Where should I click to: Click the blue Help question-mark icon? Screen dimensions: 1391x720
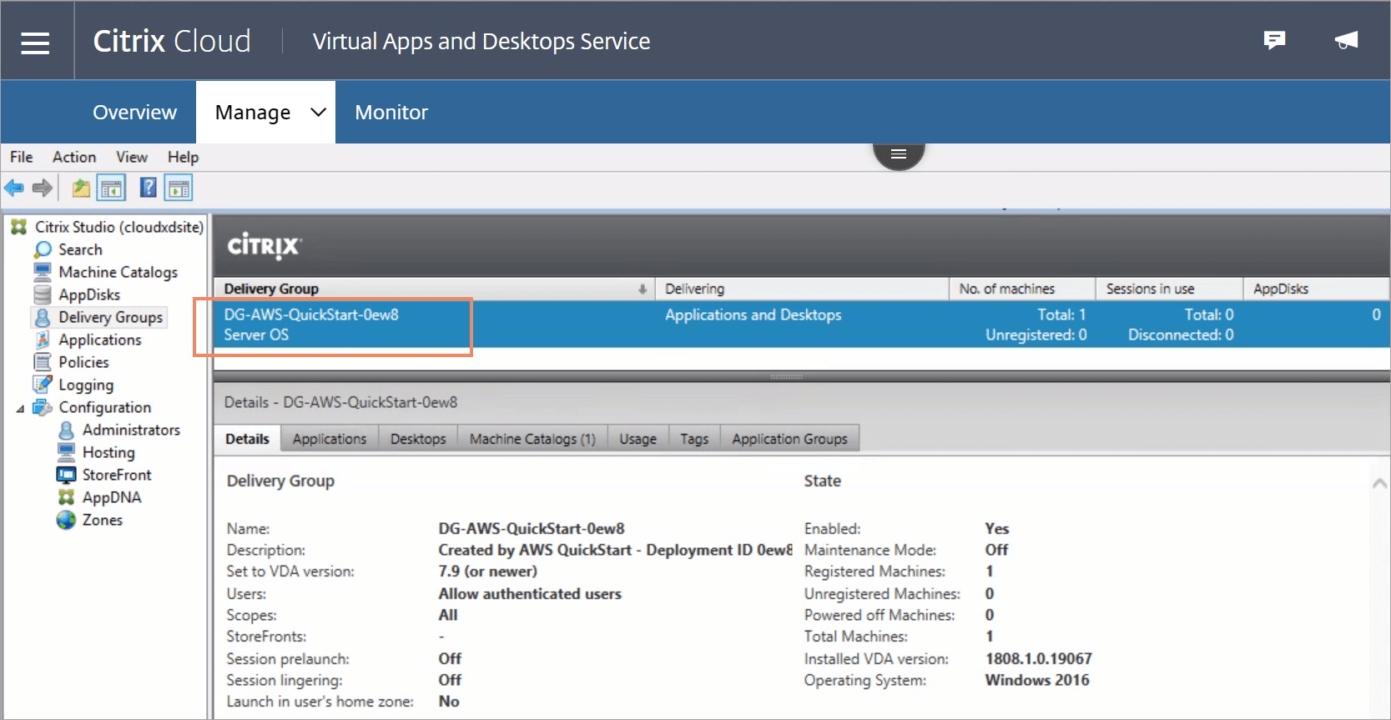click(x=148, y=188)
